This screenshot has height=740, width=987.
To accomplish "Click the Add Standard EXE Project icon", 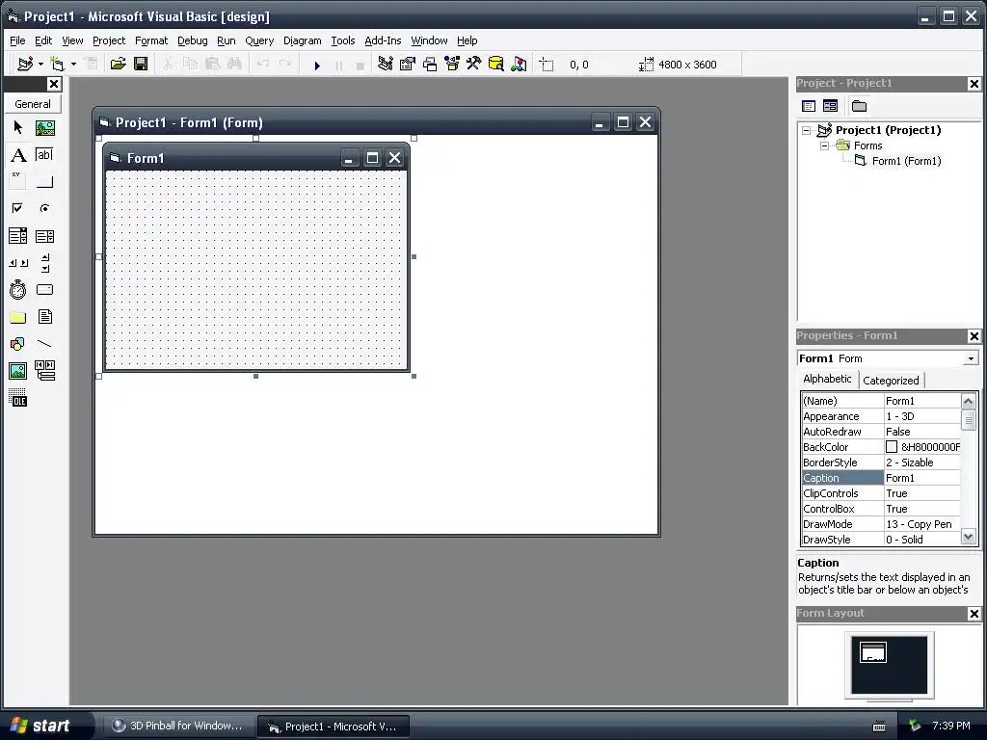I will (x=25, y=64).
